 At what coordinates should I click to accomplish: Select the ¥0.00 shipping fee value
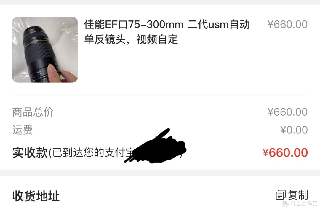(294, 130)
